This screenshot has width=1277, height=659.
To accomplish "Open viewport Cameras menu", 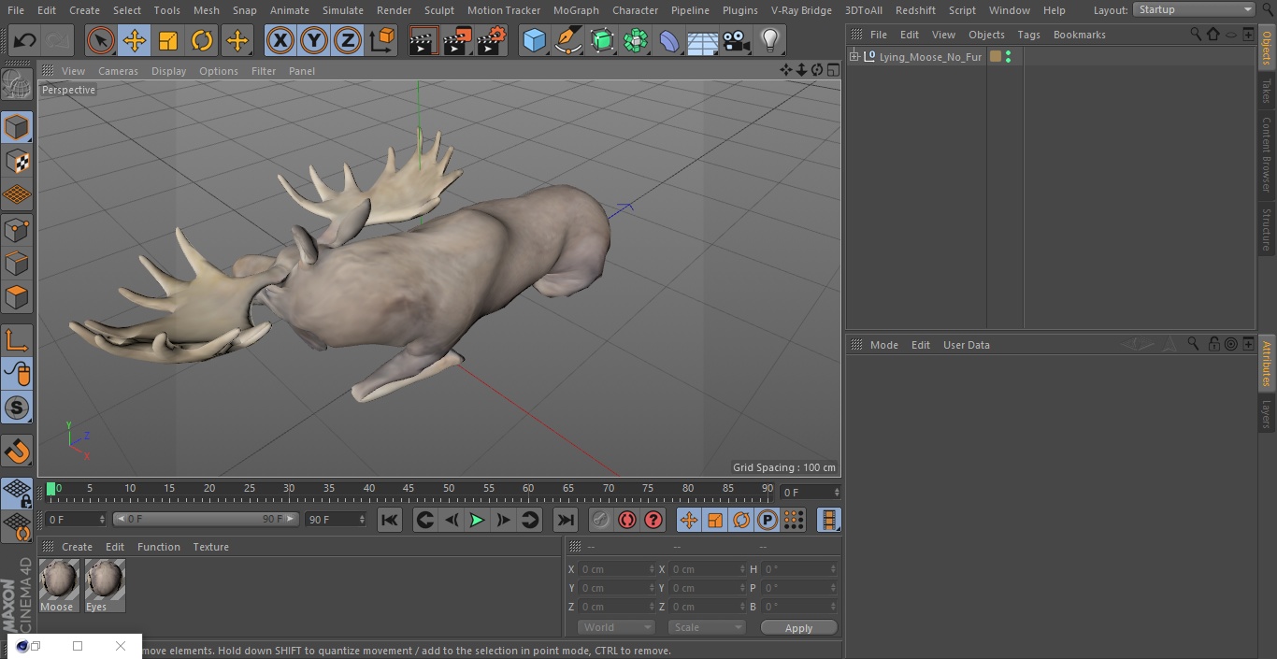I will click(x=118, y=71).
